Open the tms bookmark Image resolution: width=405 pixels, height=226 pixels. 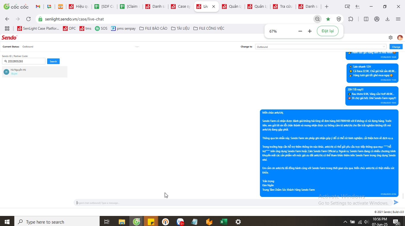pos(85,28)
